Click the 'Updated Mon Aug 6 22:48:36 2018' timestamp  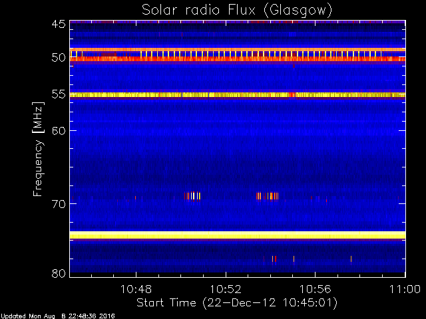coord(58,316)
